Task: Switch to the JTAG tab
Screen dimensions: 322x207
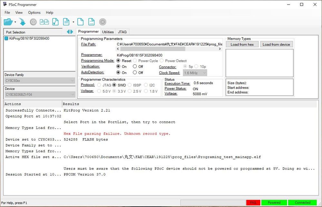Action: point(122,32)
